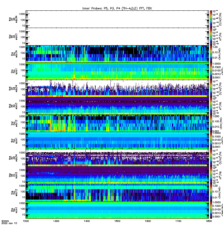
Task: Click the 1000 tick of thd fbk scm1 panel
Action: [22, 134]
